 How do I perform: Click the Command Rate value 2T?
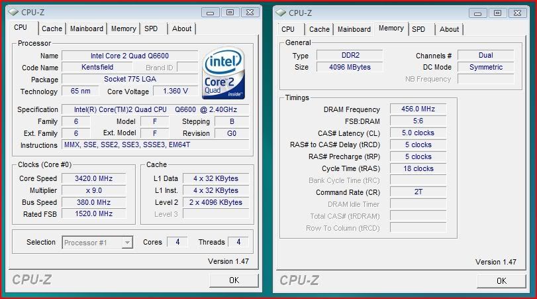click(418, 192)
